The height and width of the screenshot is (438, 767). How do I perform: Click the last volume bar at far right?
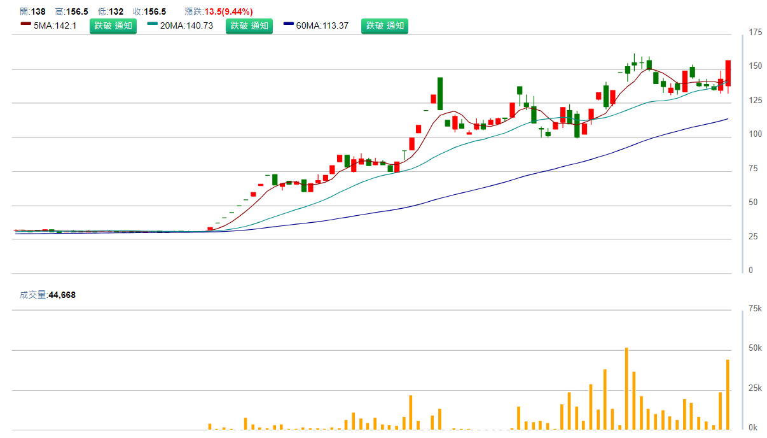pos(728,395)
